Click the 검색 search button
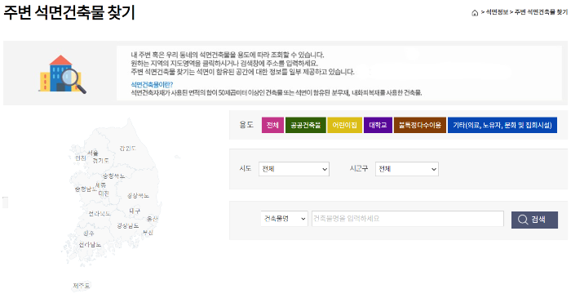571x298 pixels. 534,220
